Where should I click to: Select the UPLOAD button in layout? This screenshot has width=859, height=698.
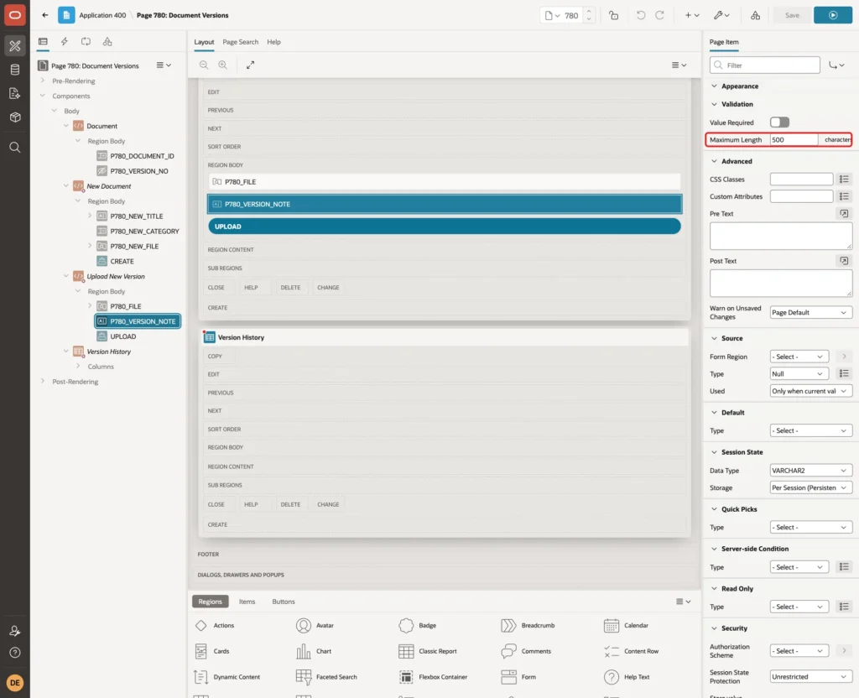click(x=445, y=227)
